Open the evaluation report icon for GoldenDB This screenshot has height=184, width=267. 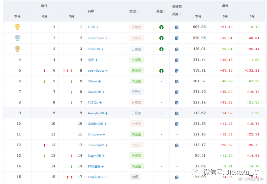(177, 124)
